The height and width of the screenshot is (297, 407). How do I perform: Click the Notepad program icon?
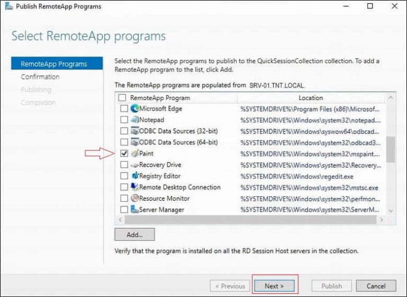coord(135,120)
